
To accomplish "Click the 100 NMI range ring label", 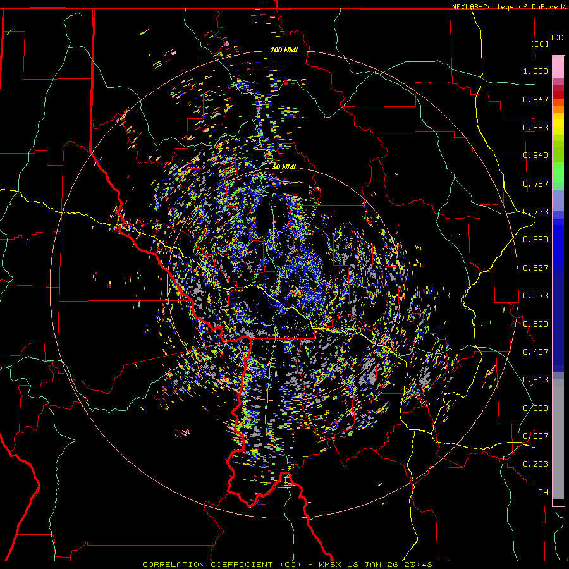I will pos(284,50).
